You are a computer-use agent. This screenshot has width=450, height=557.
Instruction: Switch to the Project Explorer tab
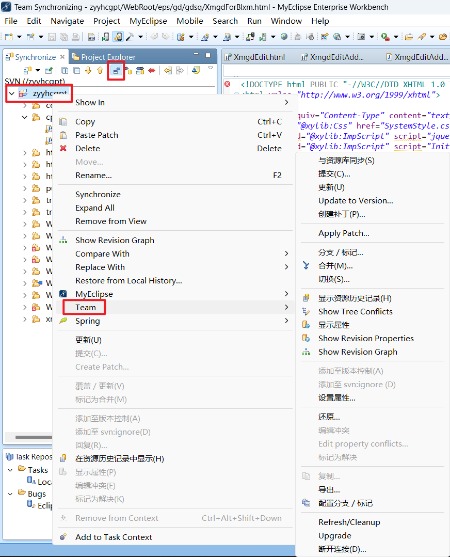[104, 57]
